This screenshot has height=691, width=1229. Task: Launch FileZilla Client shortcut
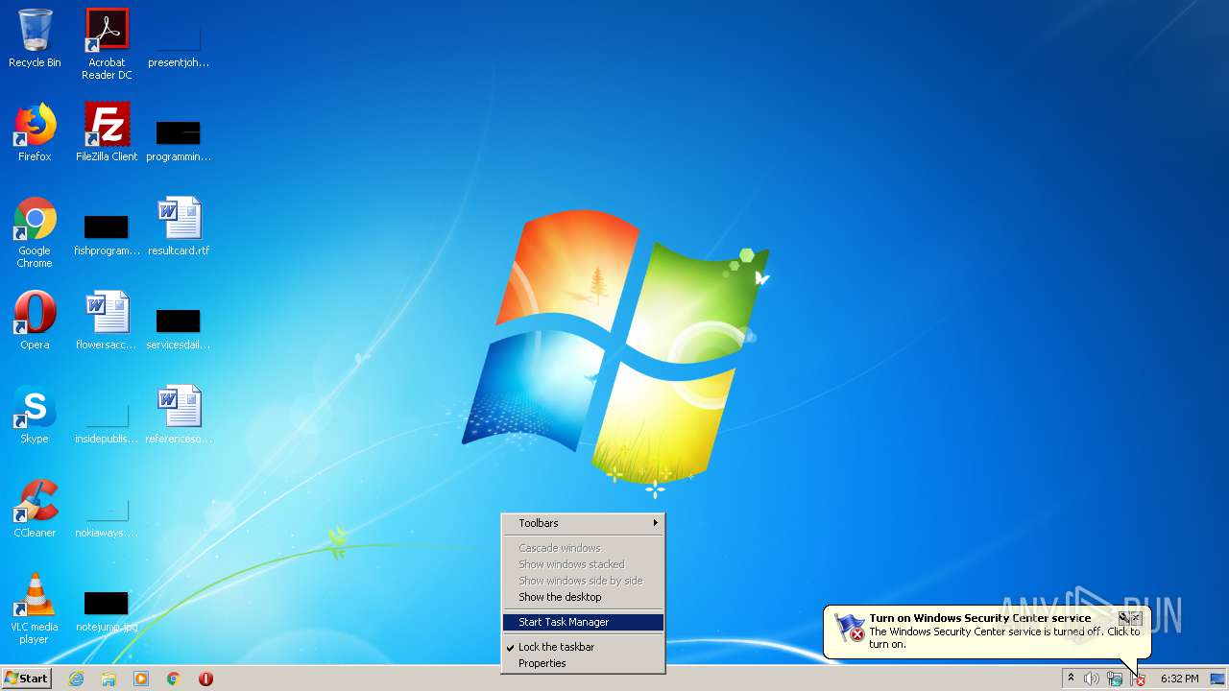[107, 132]
